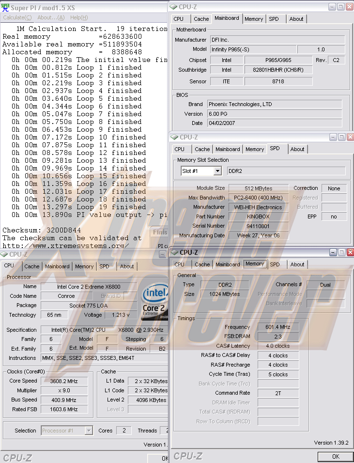Click Part Number field 'KINGBOX'
Viewport: 354px width, 463px height.
click(x=258, y=216)
